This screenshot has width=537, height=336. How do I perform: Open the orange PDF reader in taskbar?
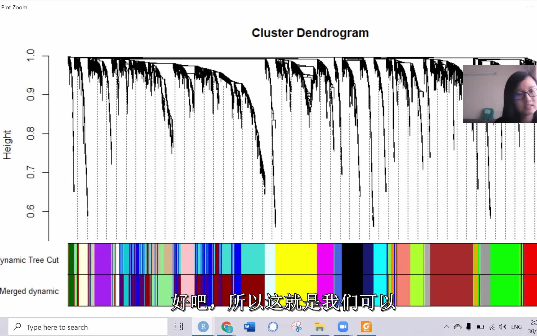pyautogui.click(x=366, y=327)
